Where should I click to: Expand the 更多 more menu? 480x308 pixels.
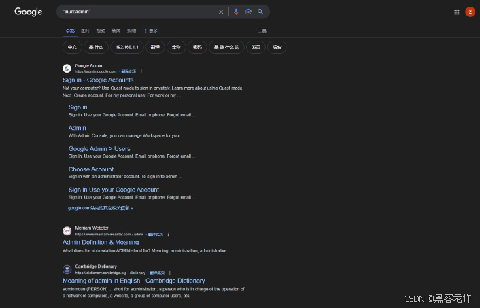pyautogui.click(x=151, y=31)
